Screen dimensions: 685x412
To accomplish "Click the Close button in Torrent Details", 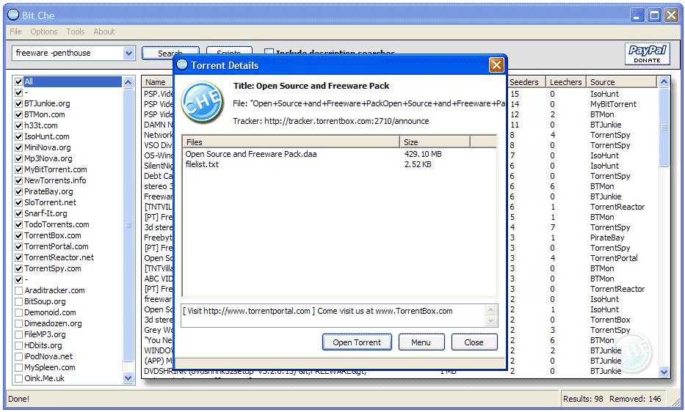I will click(x=474, y=342).
